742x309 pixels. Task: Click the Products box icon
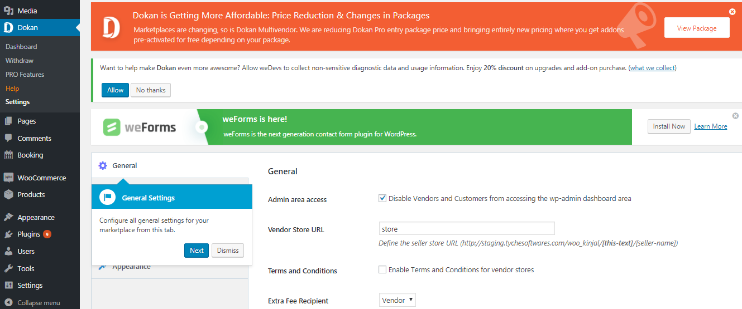click(8, 195)
